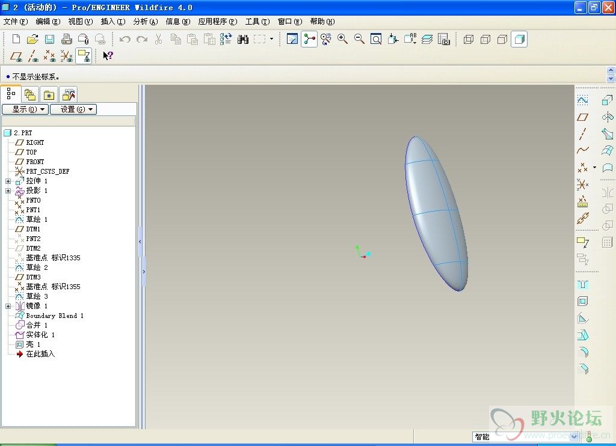Select the Round tool on right toolbar
Screen dimensions: 616x446
(x=584, y=352)
